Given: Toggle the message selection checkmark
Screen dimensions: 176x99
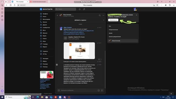Looking at the screenshot, I should pos(57,65).
